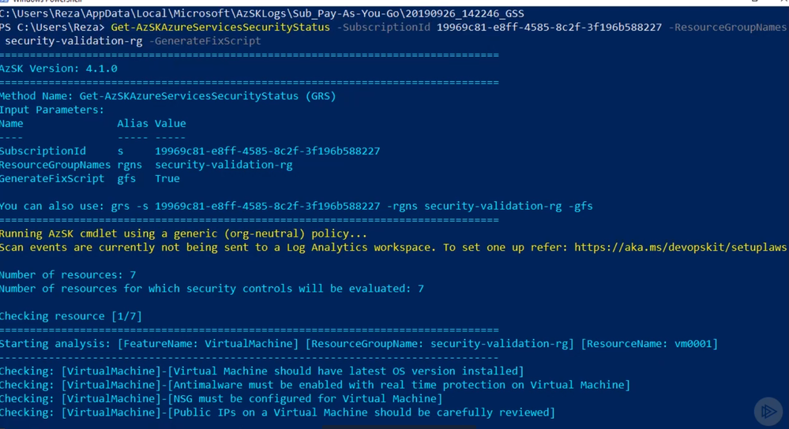Click the Method Name line mentioning GRS
The image size is (789, 429).
click(168, 96)
